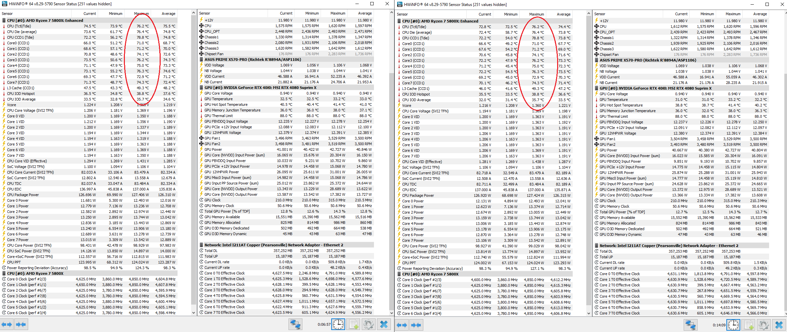Select the CPU Die (average) row in left window

89,32
